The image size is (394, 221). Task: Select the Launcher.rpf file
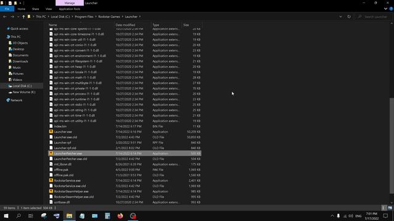click(x=63, y=142)
